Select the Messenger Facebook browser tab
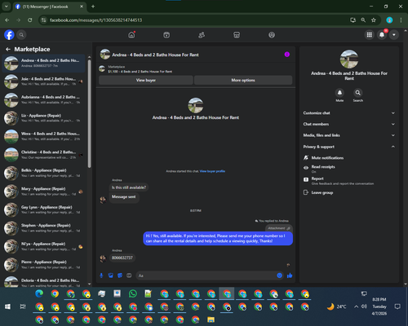Image resolution: width=408 pixels, height=326 pixels. (49, 7)
